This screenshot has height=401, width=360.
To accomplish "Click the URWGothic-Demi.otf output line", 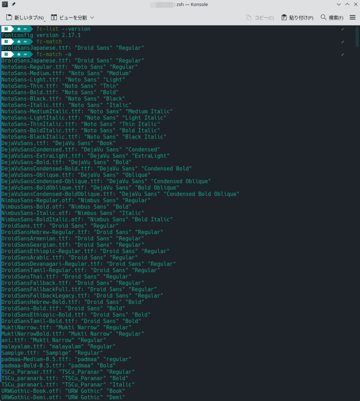I will tap(63, 397).
